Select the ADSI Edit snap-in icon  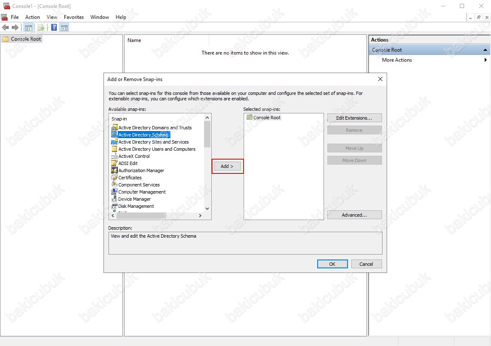pos(114,163)
